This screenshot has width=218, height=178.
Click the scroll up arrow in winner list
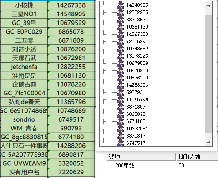[208, 6]
